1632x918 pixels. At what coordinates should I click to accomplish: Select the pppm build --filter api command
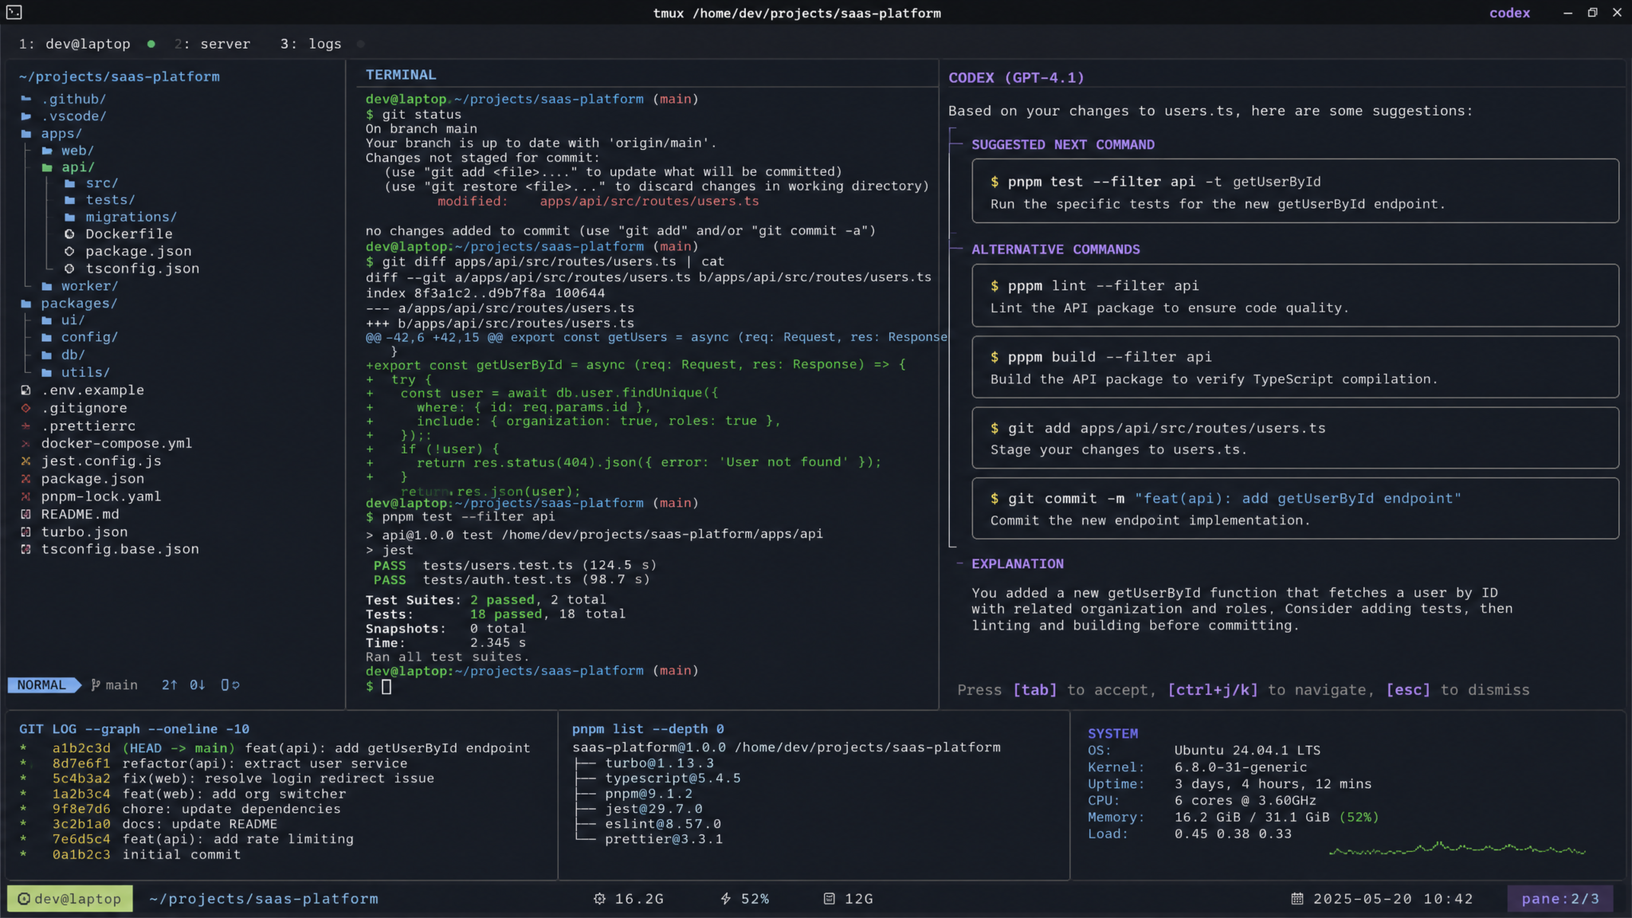coord(1295,367)
